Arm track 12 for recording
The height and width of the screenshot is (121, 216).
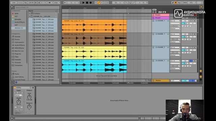point(194,34)
